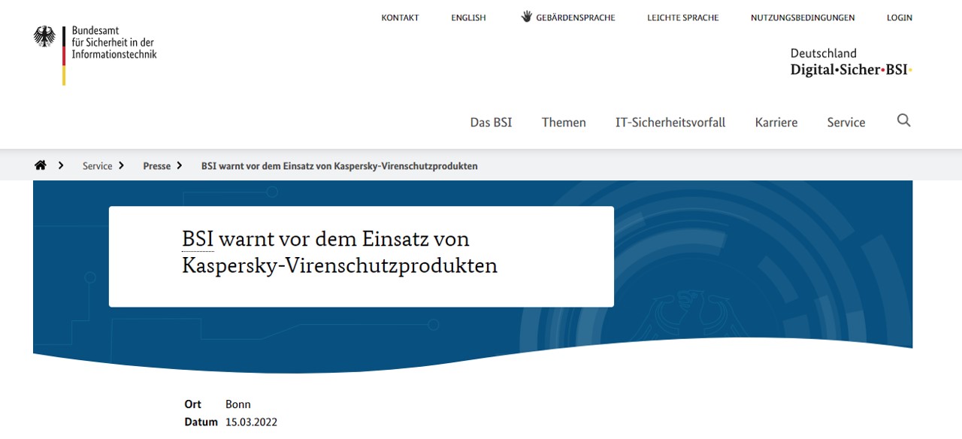Open the Gebärdensprache page
Image resolution: width=962 pixels, height=439 pixels.
coord(576,17)
